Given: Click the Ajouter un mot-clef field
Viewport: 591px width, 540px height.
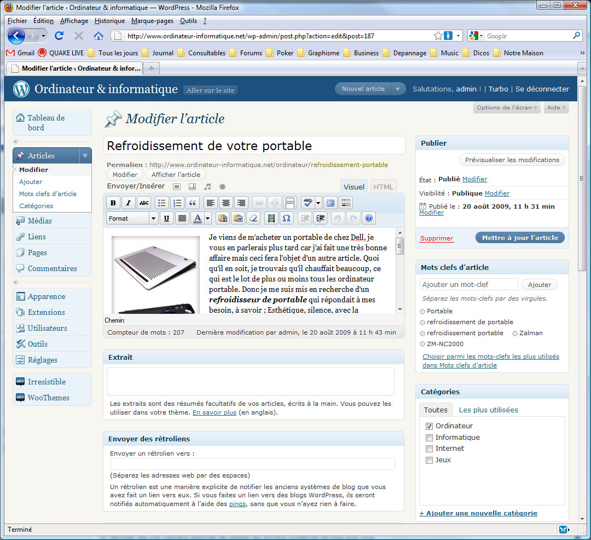Looking at the screenshot, I should click(x=468, y=284).
